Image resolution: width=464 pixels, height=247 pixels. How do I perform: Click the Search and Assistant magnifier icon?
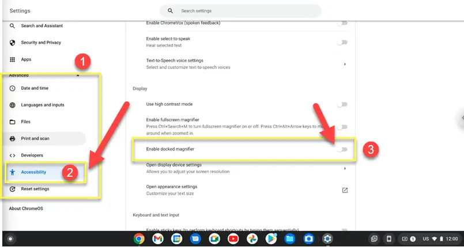coord(12,26)
